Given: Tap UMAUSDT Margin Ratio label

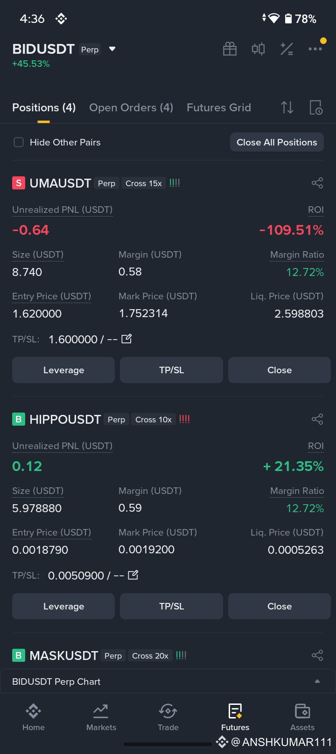Looking at the screenshot, I should [297, 254].
